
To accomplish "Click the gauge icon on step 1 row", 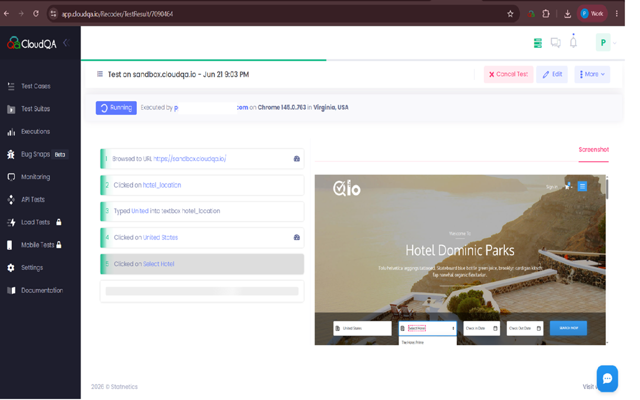I will 296,159.
